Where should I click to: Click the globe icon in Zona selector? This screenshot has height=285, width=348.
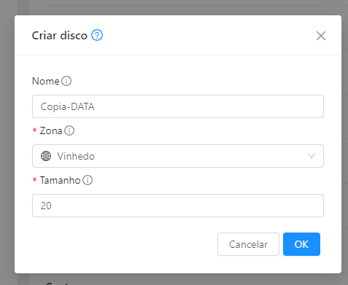[x=46, y=156]
